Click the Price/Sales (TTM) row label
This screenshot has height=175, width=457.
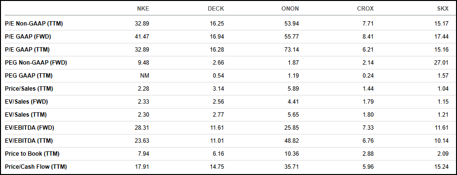point(29,89)
